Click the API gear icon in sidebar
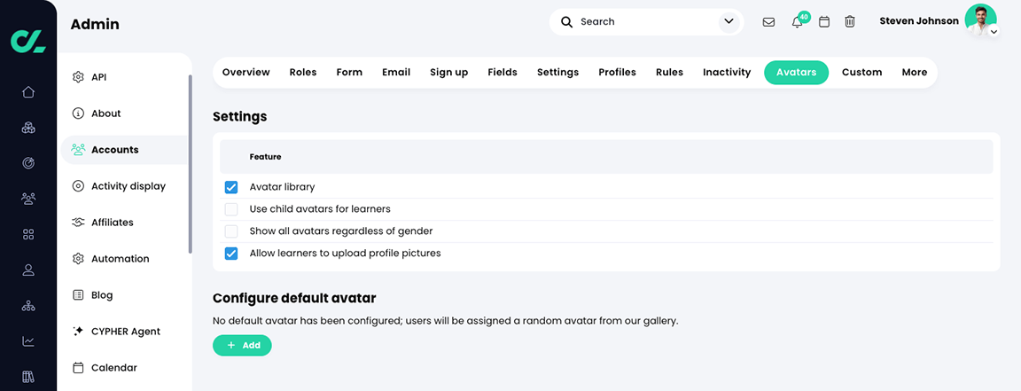 pos(78,77)
